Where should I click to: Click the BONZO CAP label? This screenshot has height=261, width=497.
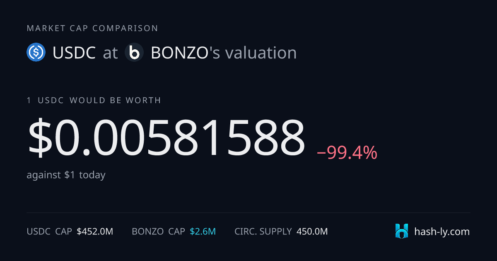point(158,232)
